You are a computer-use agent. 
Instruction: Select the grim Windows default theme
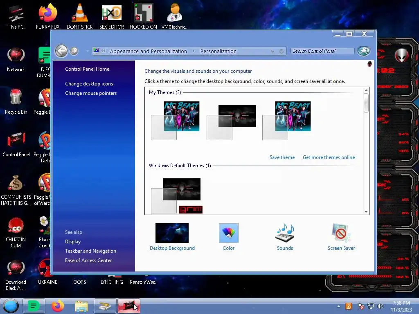click(x=176, y=196)
